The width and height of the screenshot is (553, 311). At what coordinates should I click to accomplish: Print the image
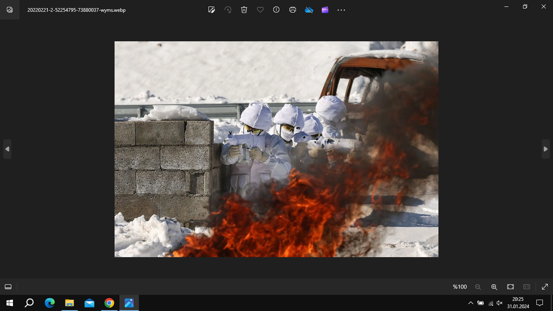click(x=293, y=10)
